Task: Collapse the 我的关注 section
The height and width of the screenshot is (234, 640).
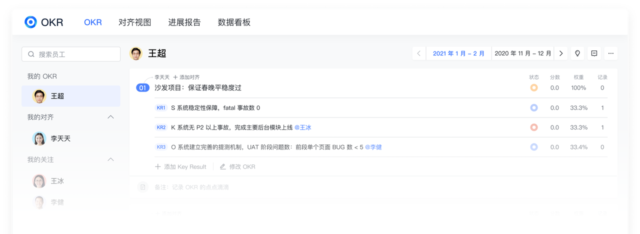Action: (111, 159)
